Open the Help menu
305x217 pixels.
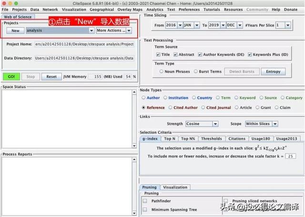[276, 10]
